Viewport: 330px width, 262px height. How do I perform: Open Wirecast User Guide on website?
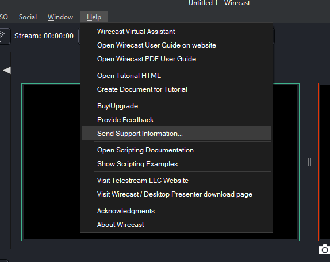click(176, 45)
